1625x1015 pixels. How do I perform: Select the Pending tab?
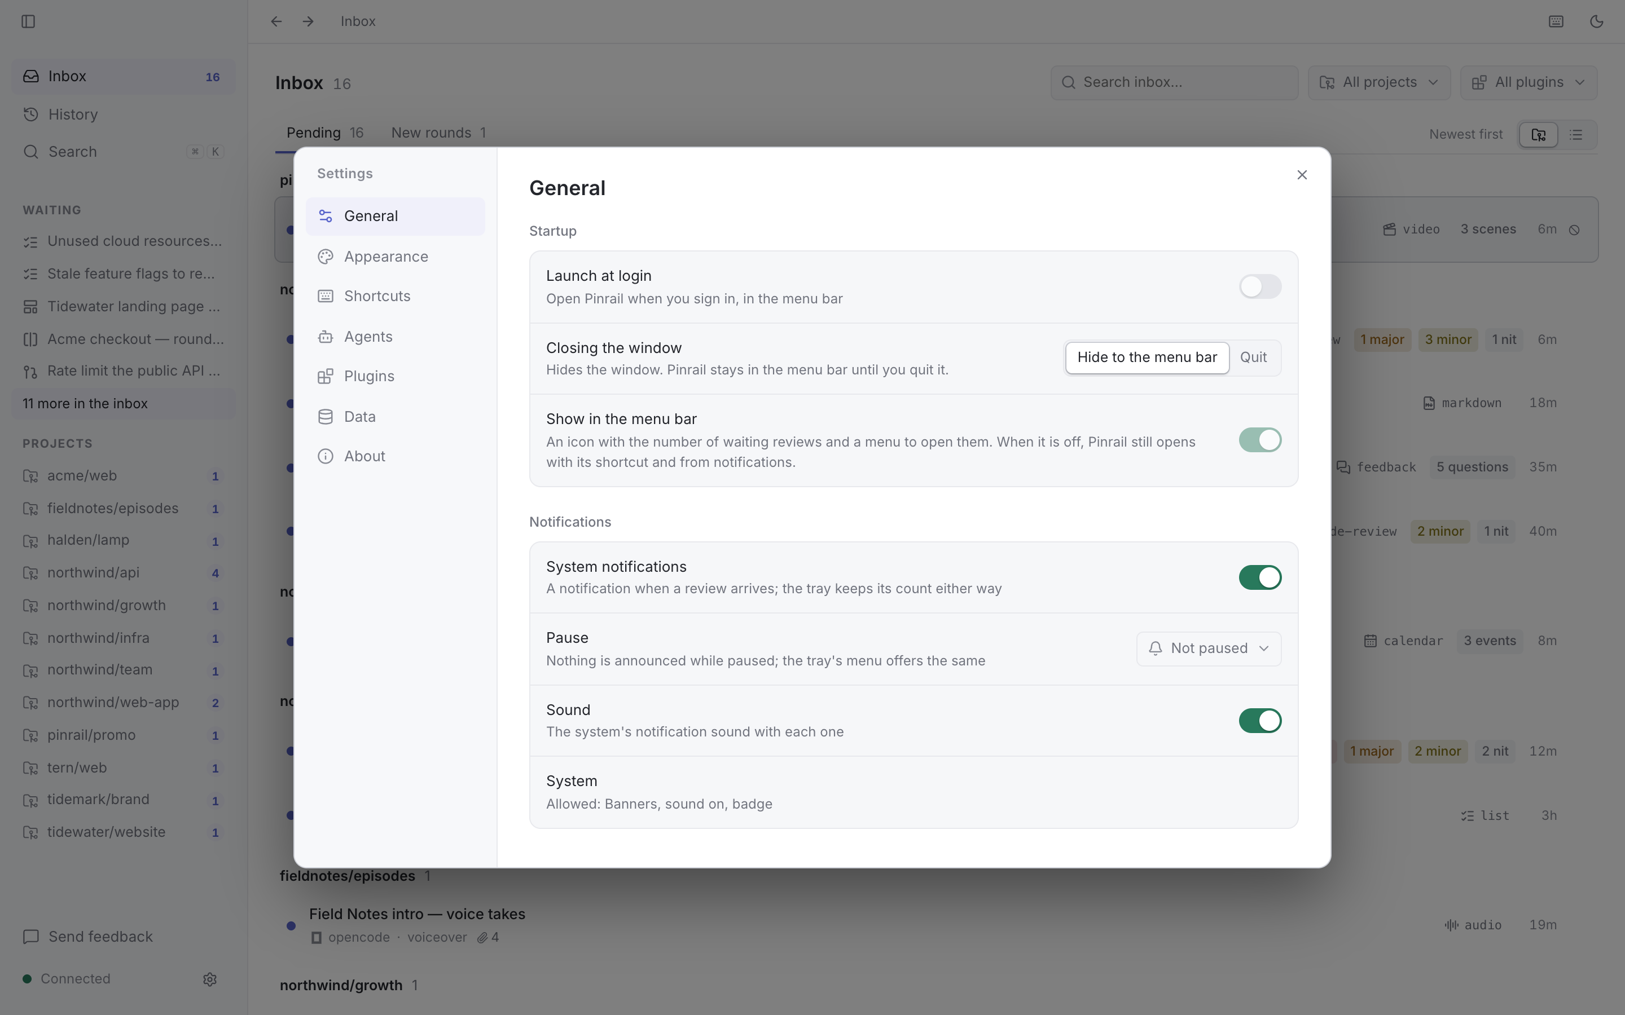coord(325,133)
